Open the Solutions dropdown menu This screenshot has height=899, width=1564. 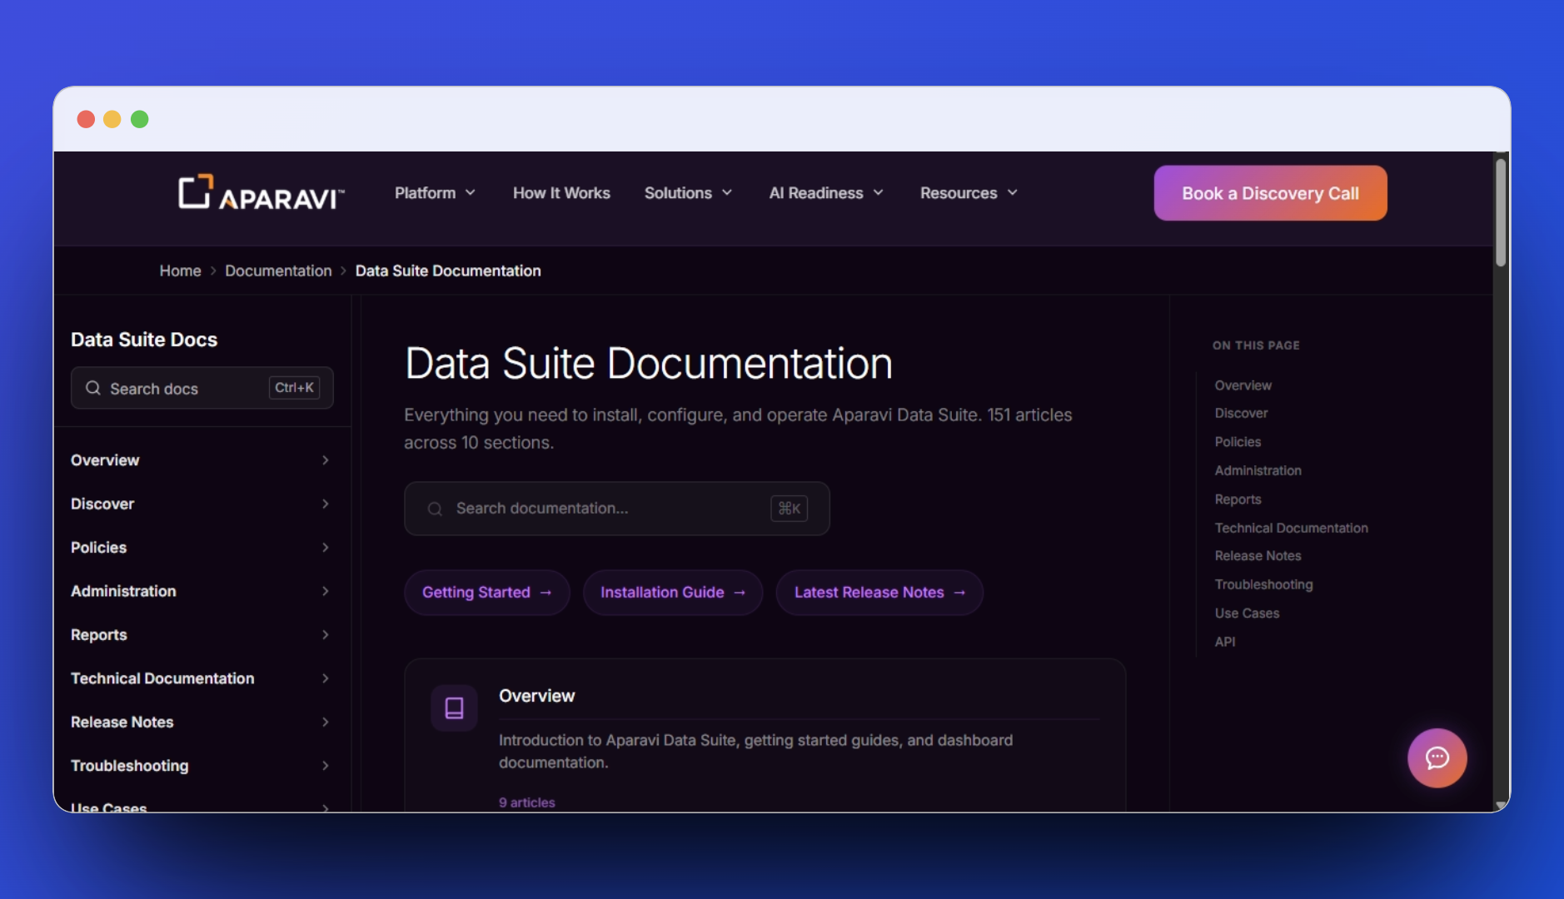tap(688, 193)
